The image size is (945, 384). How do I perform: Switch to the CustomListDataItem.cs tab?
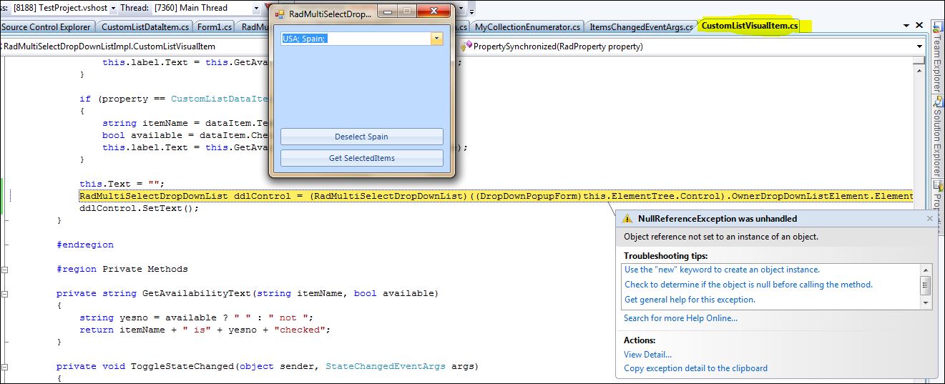[x=145, y=27]
